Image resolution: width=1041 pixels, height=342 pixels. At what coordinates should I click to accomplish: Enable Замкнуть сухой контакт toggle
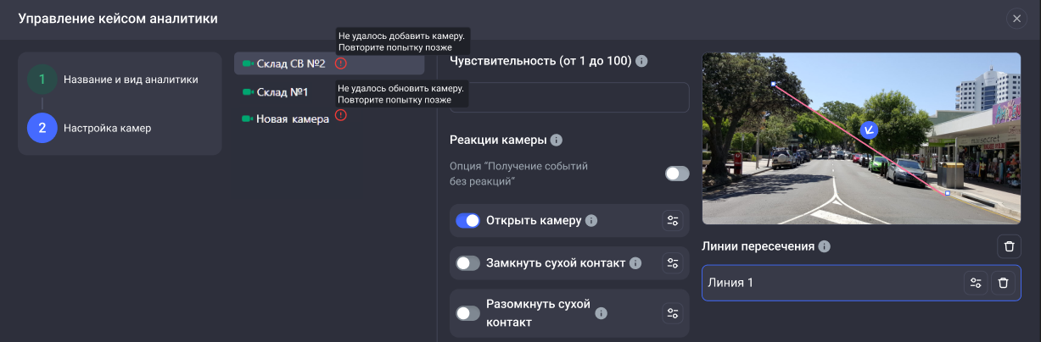coord(468,263)
